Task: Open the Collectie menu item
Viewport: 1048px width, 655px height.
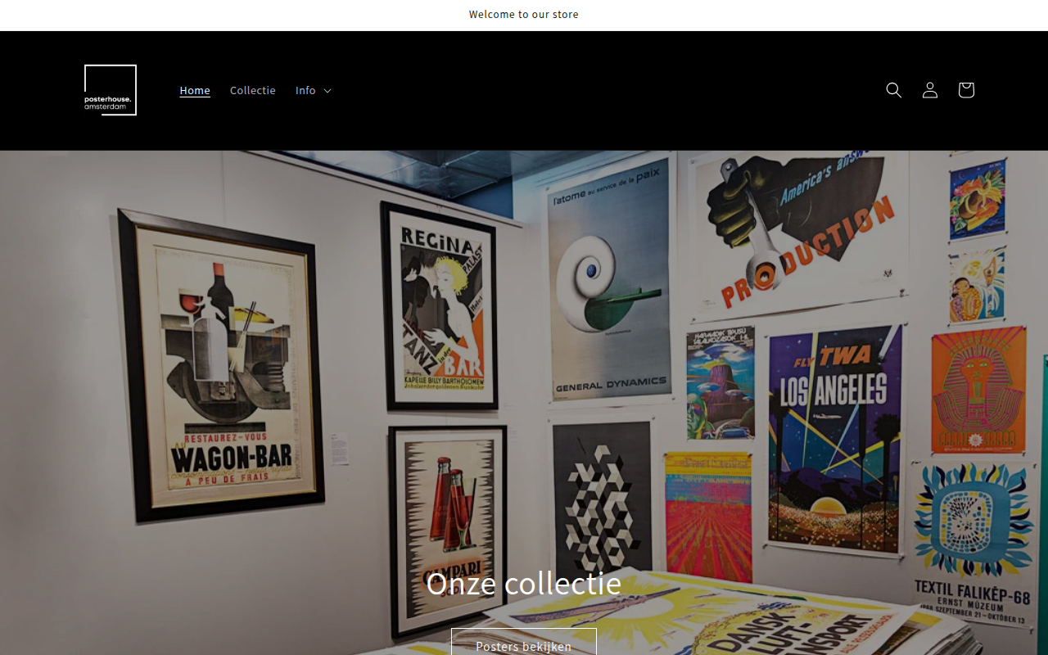Action: coord(253,90)
